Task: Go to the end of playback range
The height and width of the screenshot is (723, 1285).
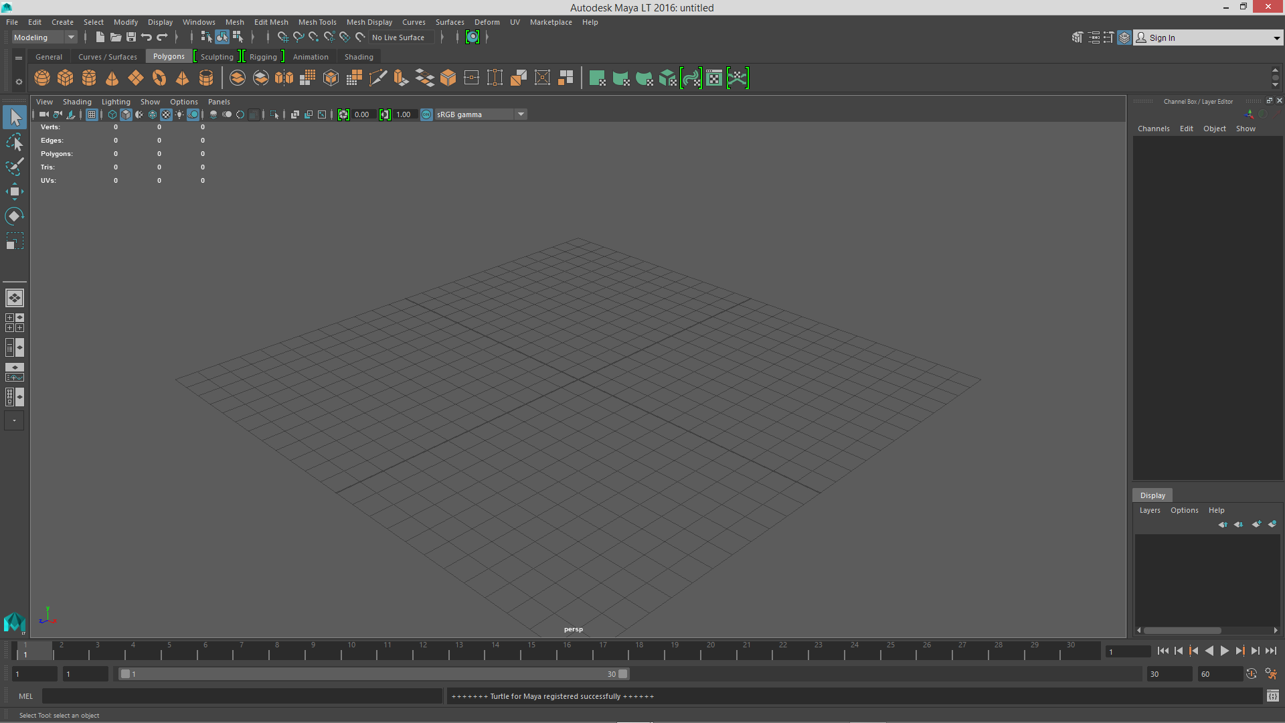Action: click(1271, 651)
